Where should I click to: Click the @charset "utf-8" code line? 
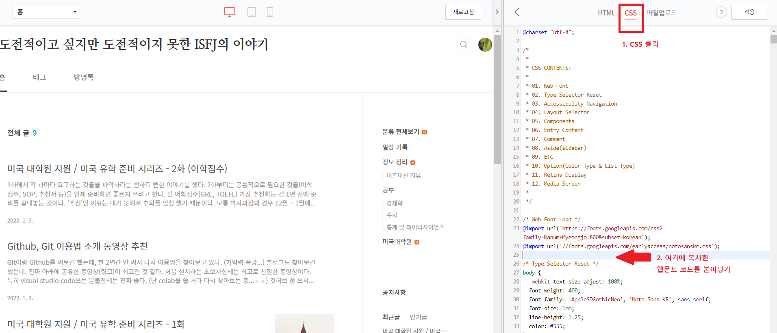click(548, 32)
